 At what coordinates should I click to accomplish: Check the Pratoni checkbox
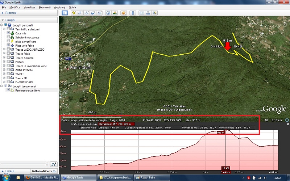pos(8,62)
